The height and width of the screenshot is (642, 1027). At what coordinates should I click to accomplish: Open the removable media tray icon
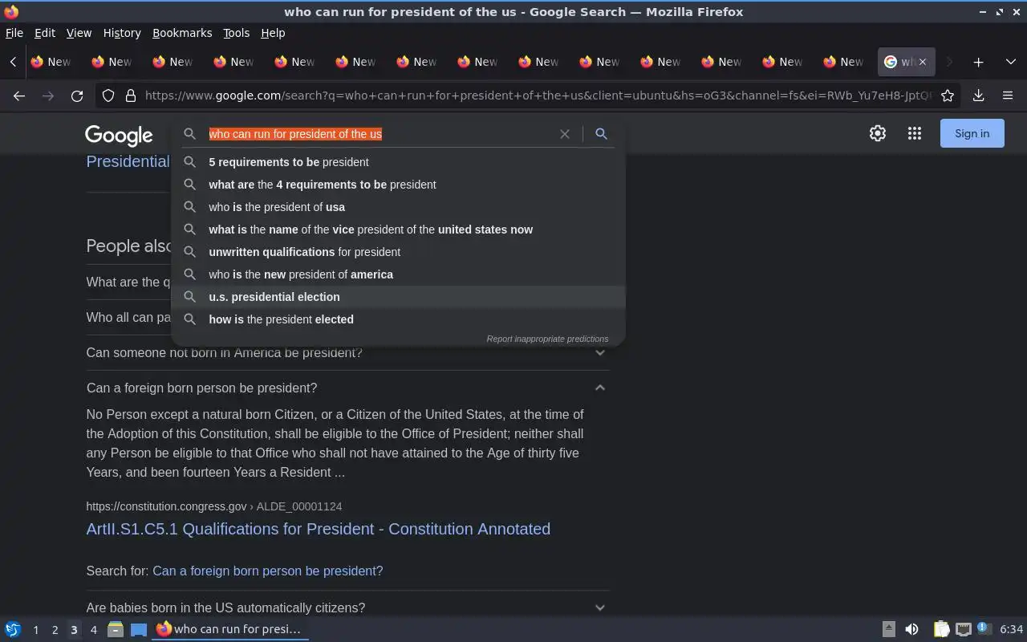point(889,629)
